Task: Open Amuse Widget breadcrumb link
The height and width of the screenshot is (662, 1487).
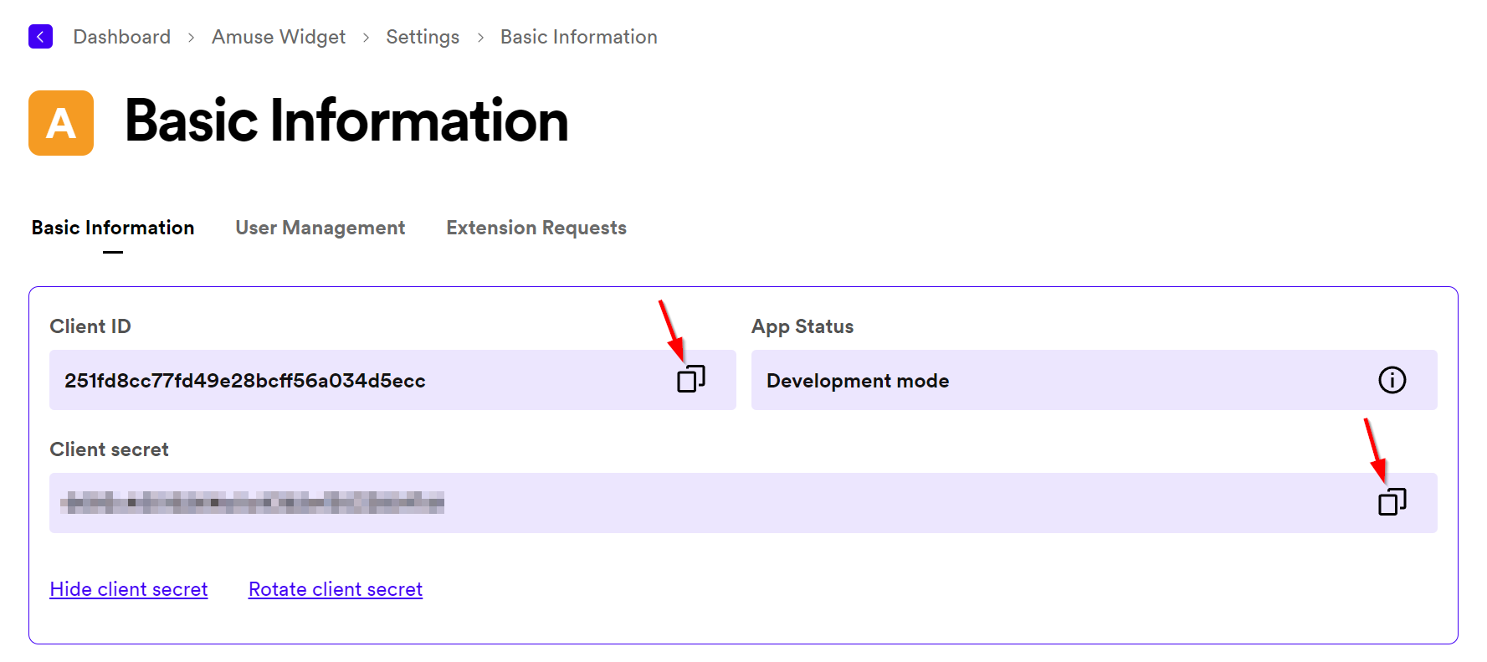Action: click(x=279, y=37)
